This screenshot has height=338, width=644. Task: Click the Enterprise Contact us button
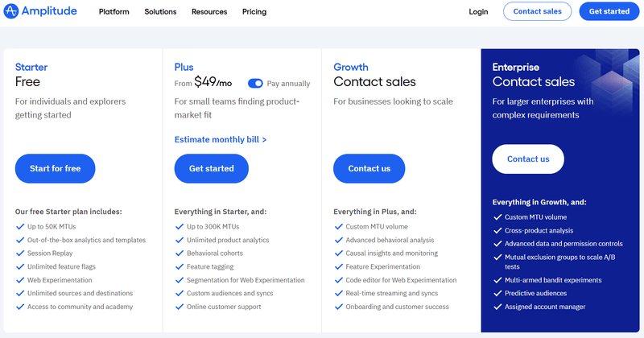[x=528, y=159]
